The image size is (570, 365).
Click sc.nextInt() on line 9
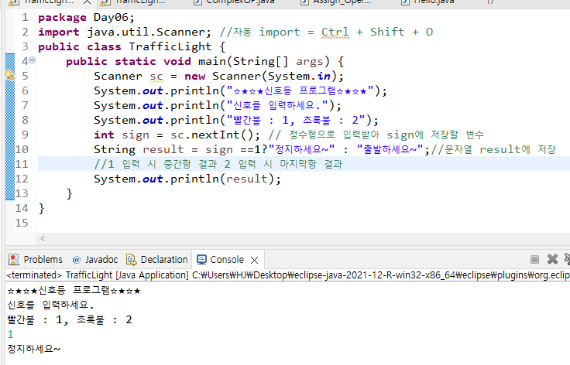(211, 135)
